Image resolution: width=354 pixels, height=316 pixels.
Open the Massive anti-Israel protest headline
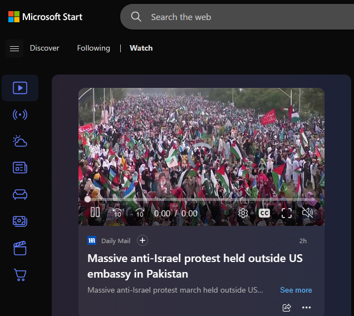click(195, 266)
